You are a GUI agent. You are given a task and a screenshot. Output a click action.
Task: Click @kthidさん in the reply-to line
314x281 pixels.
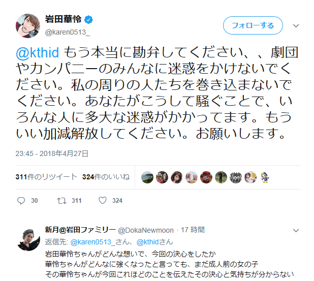pos(154,242)
